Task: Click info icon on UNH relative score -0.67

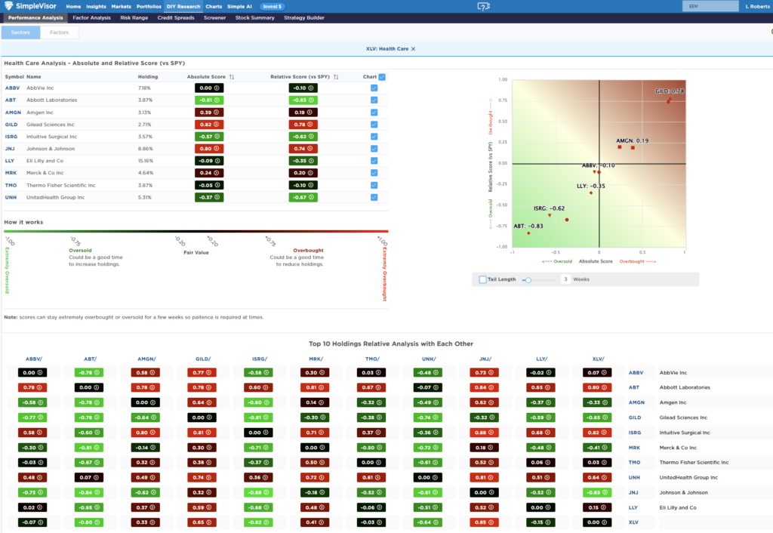Action: 310,198
